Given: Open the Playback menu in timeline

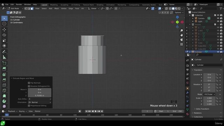Looking at the screenshot, I should pos(13,111).
